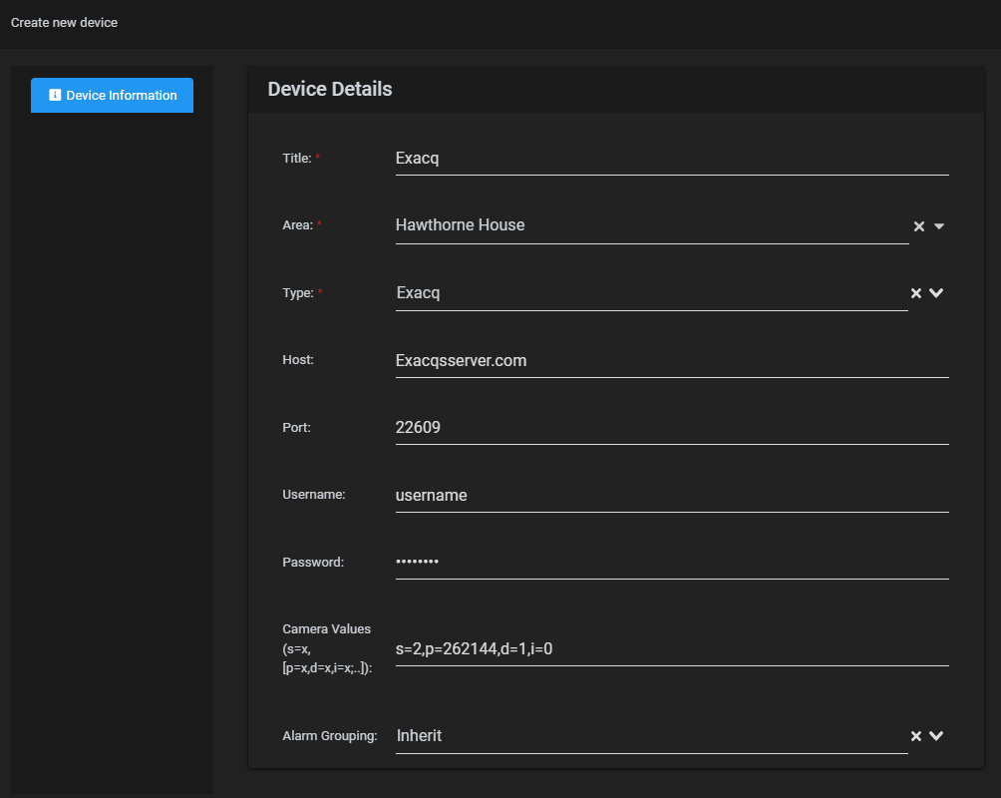Edit the Title field containing Exacq

point(672,159)
